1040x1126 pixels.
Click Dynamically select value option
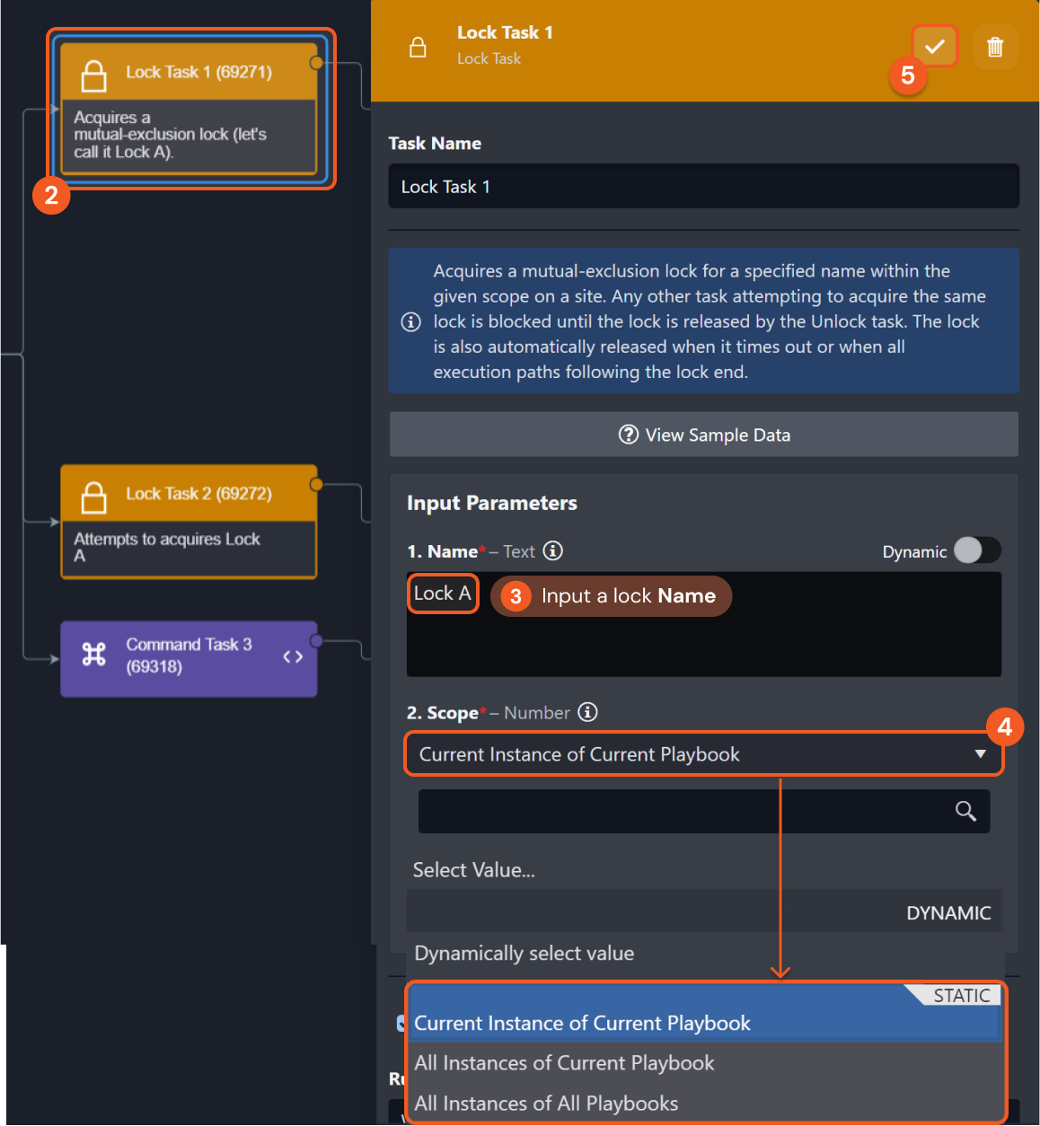(524, 954)
